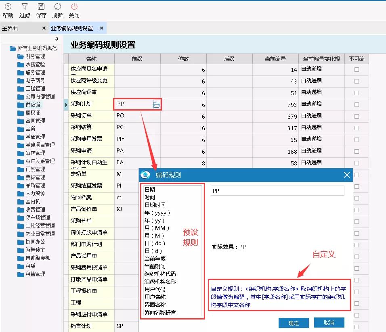
Task: Choose 当前年度 from the preset rules
Action: [x=155, y=259]
